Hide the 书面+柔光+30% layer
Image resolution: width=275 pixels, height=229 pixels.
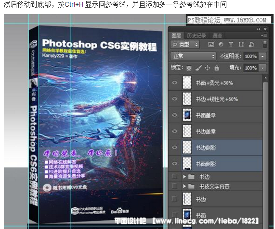click(x=174, y=83)
